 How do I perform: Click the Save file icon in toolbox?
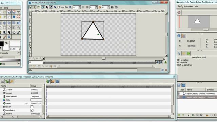coord(9,12)
